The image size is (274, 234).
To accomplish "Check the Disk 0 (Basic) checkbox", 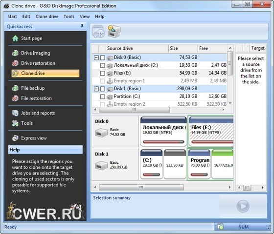I will [x=103, y=58].
